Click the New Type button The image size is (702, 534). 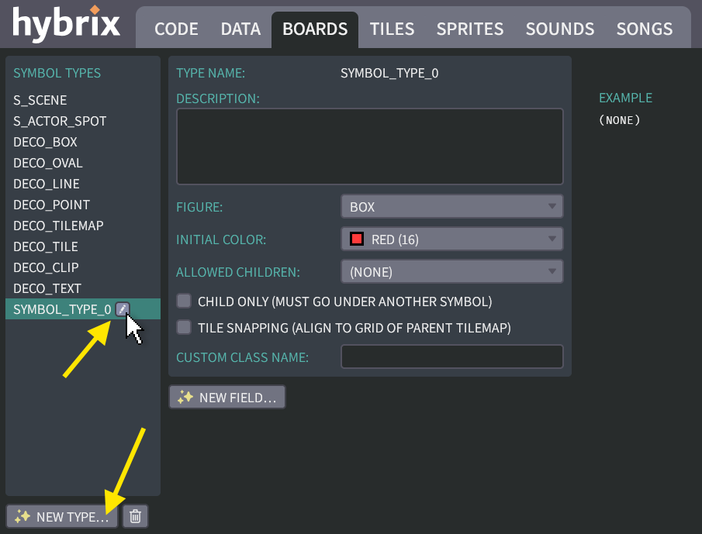[x=62, y=516]
